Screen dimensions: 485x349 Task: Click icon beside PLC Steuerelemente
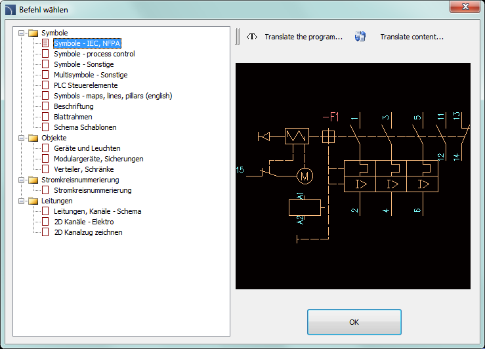click(x=45, y=85)
